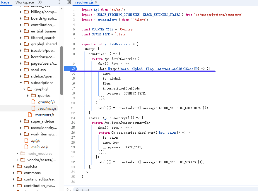Expand the ee_trial_banner folder
The image size is (258, 191).
20,31
